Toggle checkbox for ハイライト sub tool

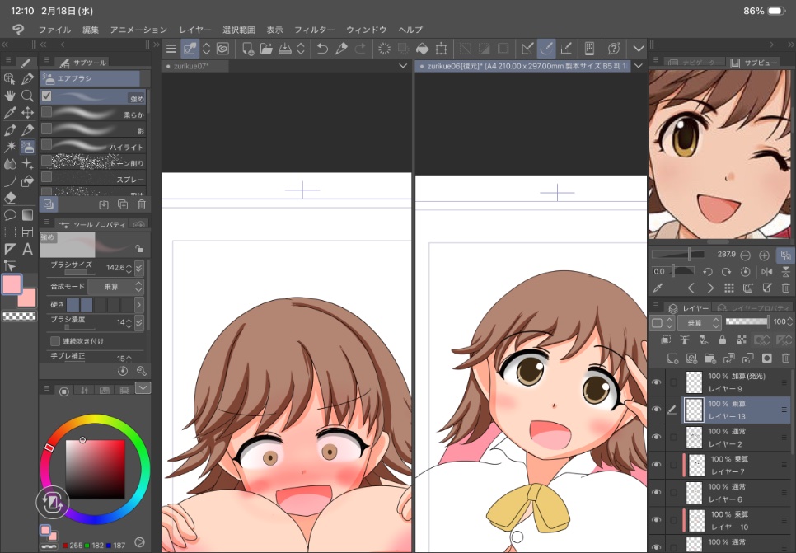[47, 144]
